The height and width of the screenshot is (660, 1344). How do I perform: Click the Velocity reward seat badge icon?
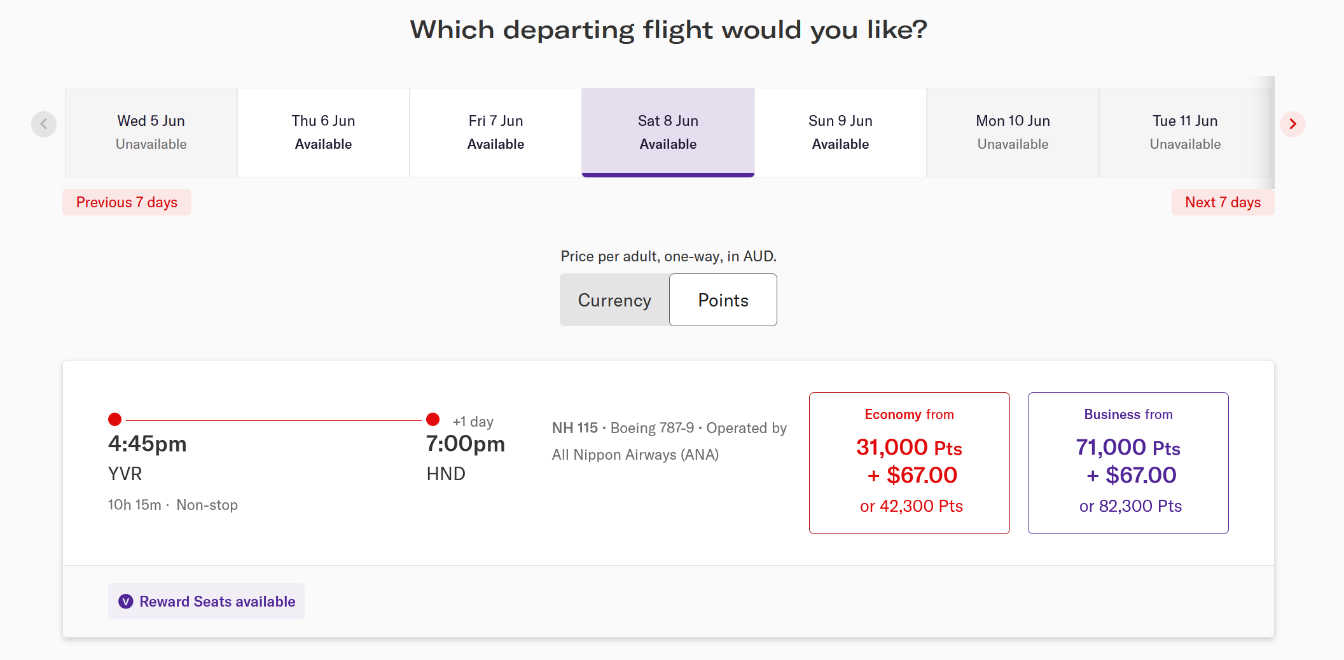pos(126,602)
